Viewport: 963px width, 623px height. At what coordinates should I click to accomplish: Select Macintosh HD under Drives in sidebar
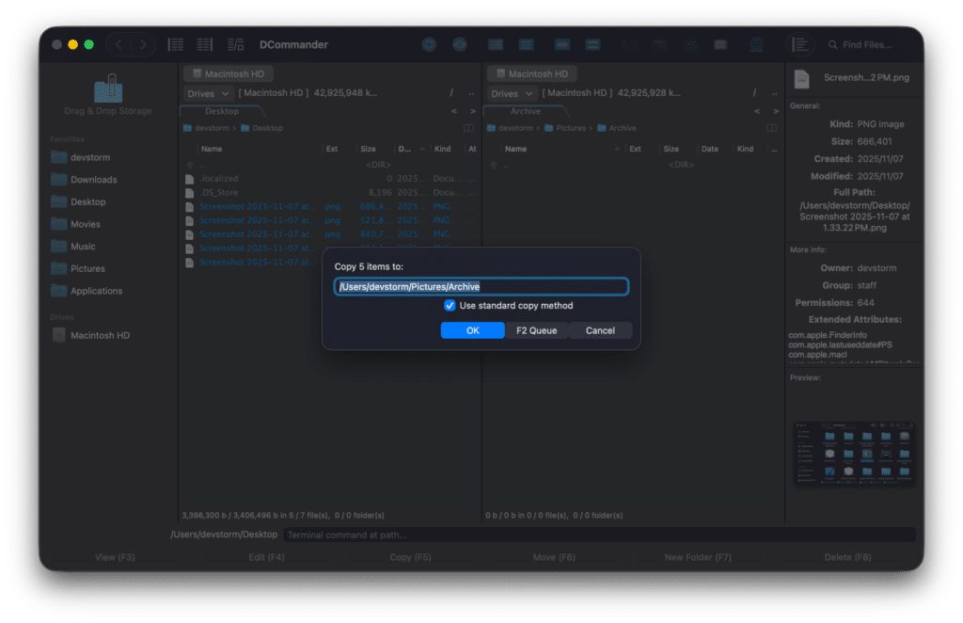coord(99,335)
